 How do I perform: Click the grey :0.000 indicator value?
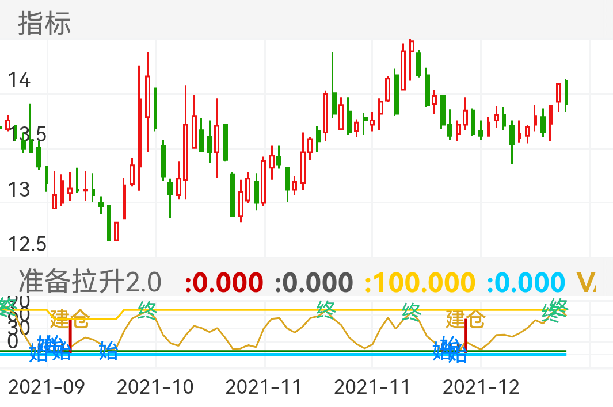point(314,282)
